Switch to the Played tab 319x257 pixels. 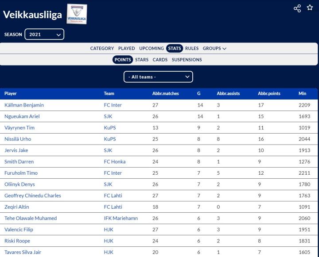(126, 49)
